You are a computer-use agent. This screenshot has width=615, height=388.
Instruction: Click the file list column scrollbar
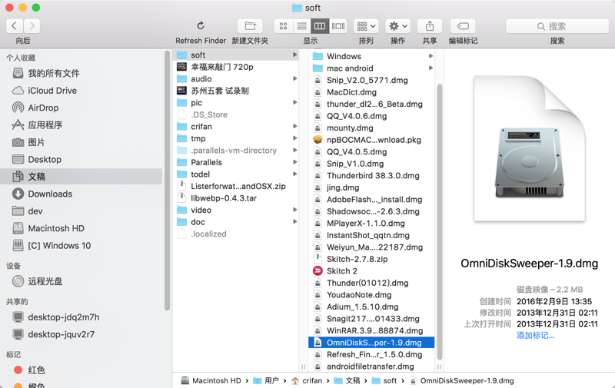[439, 221]
